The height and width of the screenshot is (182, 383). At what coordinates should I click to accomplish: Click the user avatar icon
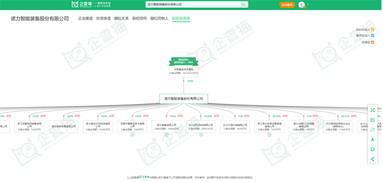(x=302, y=5)
